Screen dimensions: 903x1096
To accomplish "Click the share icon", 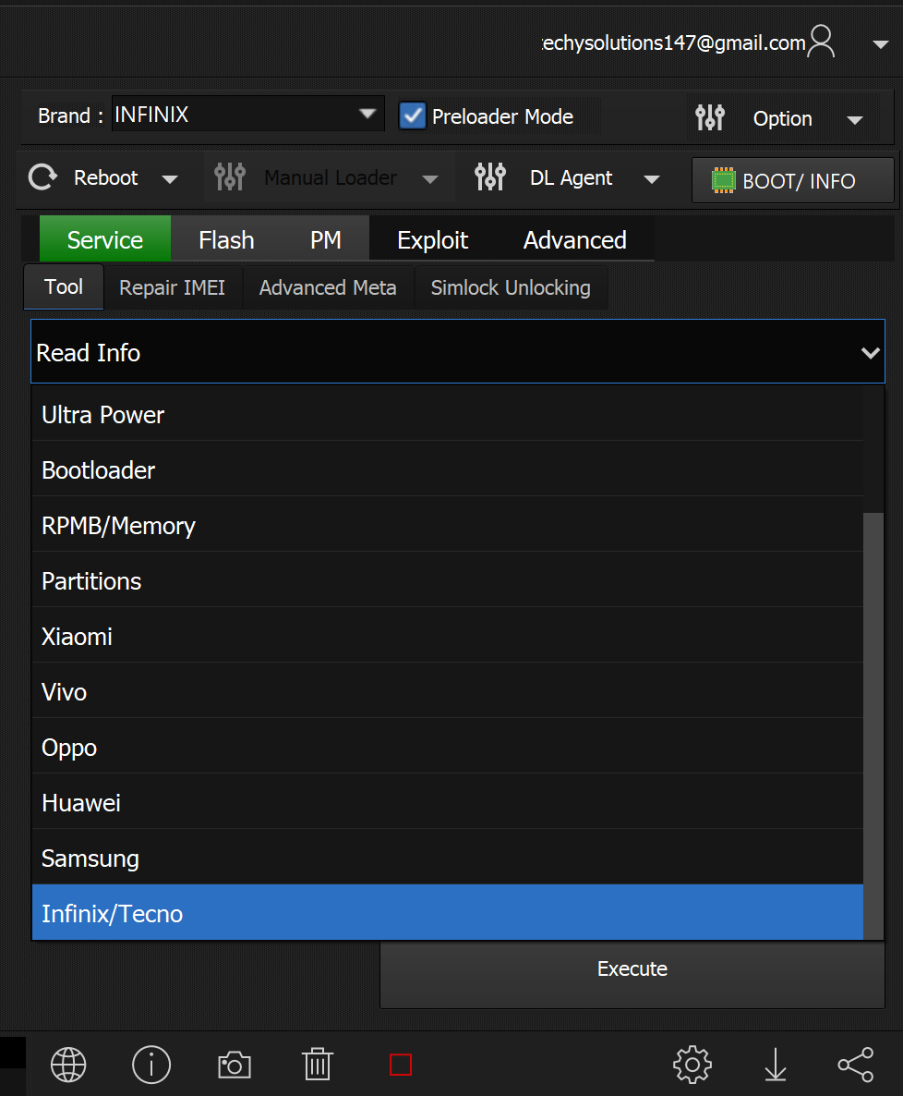I will tap(856, 1065).
